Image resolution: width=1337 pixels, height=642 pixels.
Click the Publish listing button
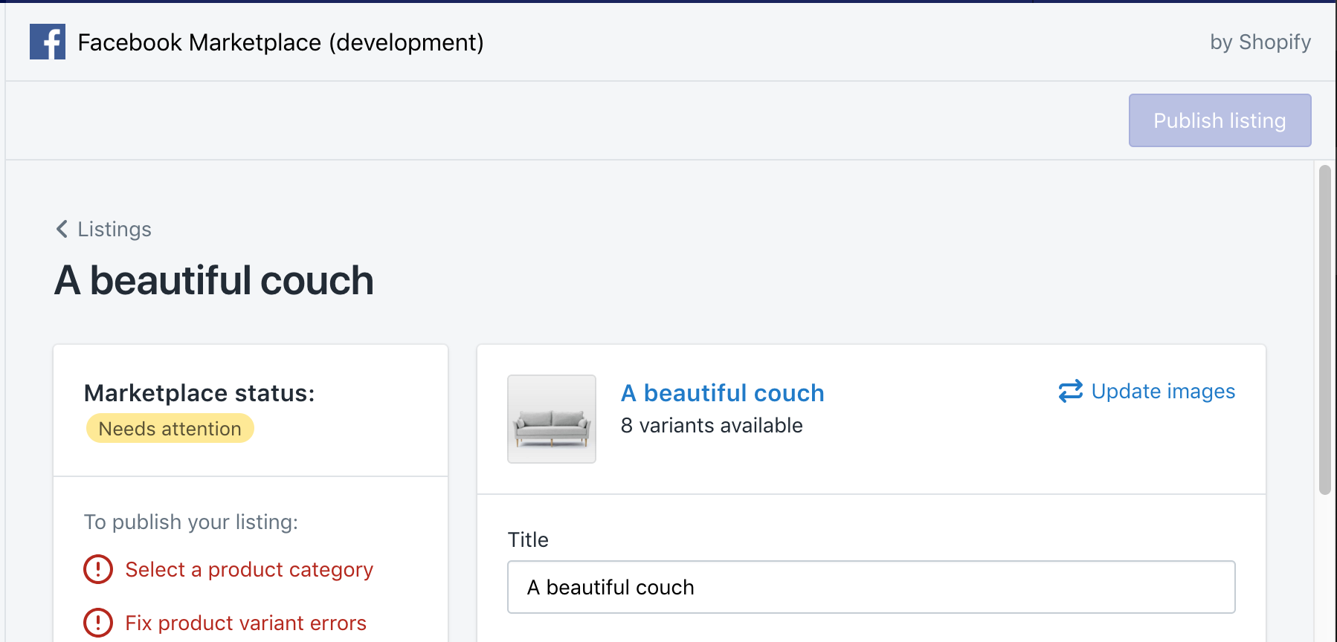point(1220,120)
